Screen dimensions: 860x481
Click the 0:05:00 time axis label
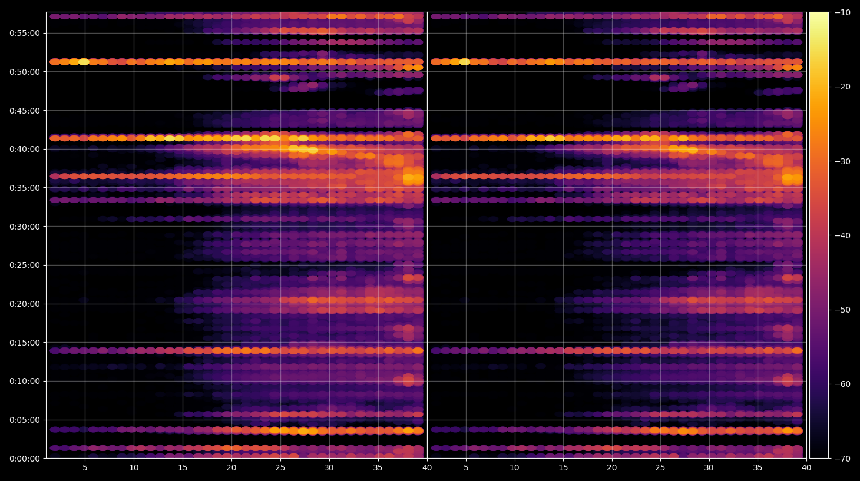click(25, 420)
